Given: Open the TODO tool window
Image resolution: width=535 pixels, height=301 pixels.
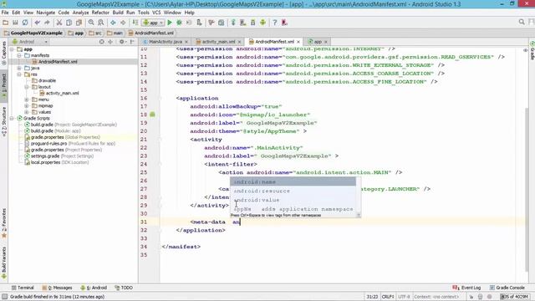Looking at the screenshot, I should point(124,288).
